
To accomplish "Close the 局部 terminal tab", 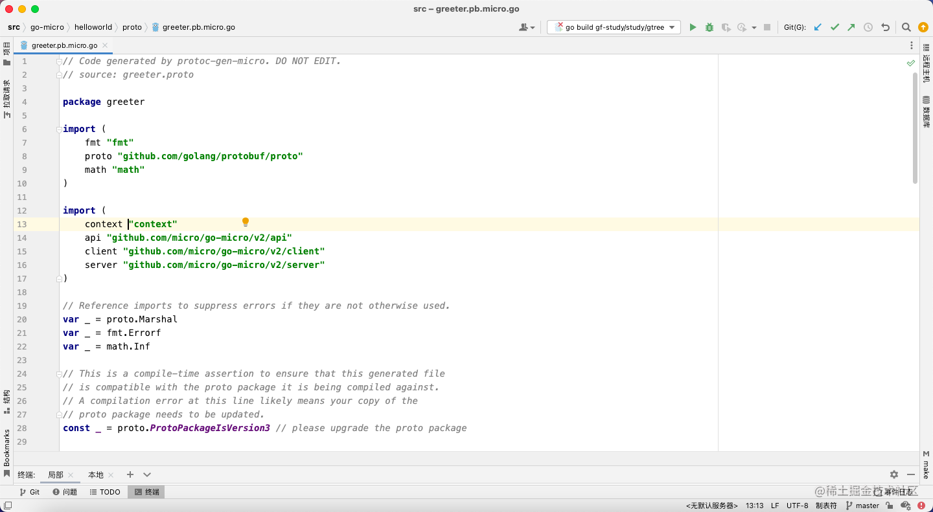I will coord(71,475).
